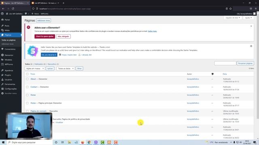This screenshot has height=145, width=259.
Task: Tick checkbox for Home — Página principal
Action: tap(27, 103)
